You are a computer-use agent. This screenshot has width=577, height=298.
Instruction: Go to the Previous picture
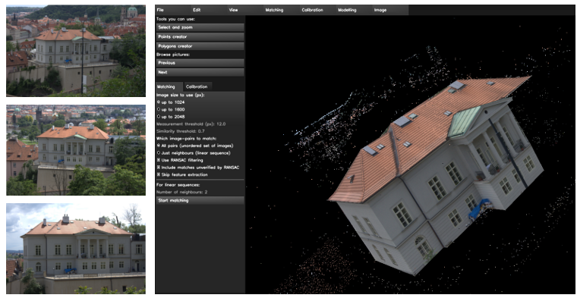tap(200, 63)
